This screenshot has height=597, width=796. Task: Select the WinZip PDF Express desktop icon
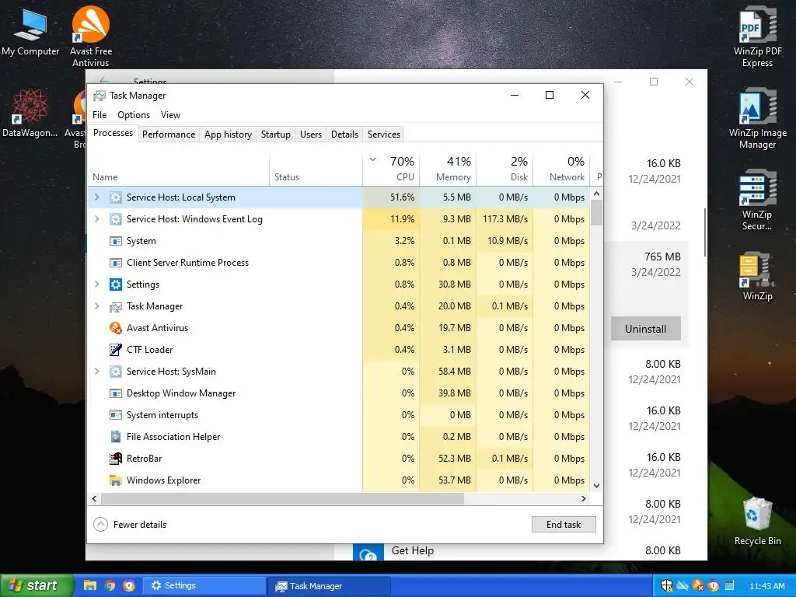coord(758,37)
